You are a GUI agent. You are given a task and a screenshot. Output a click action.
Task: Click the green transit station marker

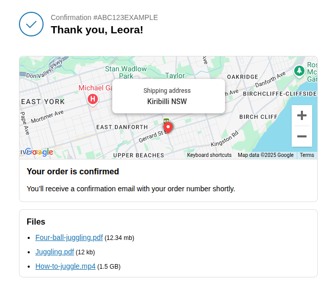point(166,121)
